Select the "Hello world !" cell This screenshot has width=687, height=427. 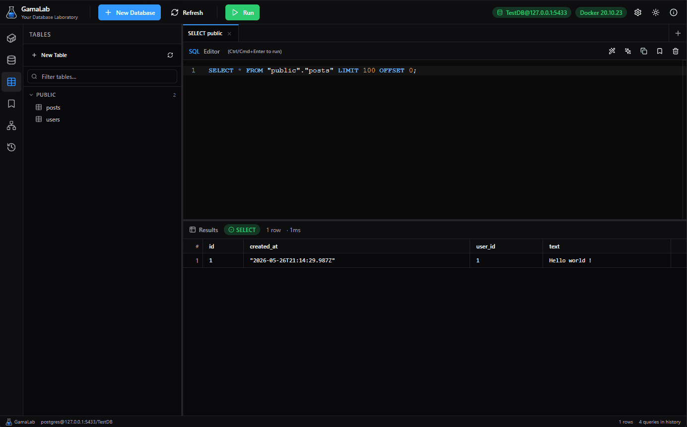tap(607, 260)
